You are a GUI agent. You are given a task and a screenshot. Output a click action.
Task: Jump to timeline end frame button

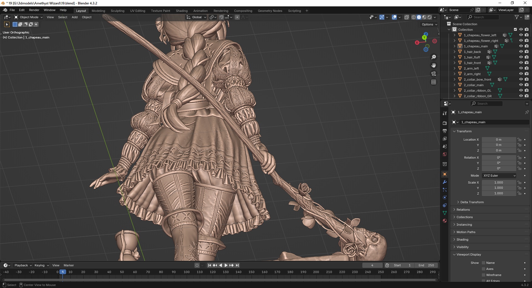click(237, 265)
